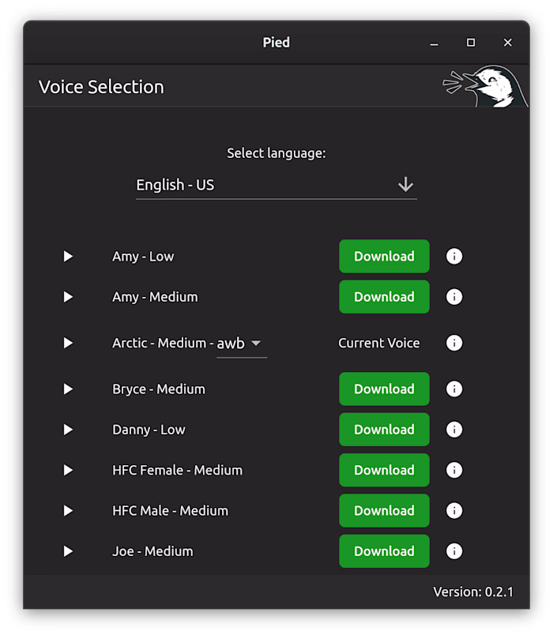The width and height of the screenshot is (553, 635).
Task: Show Joe - Medium voice information
Action: click(x=454, y=551)
